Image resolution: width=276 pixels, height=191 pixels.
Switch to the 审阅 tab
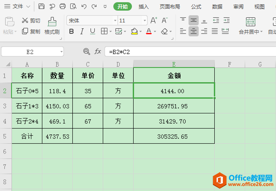238,7
